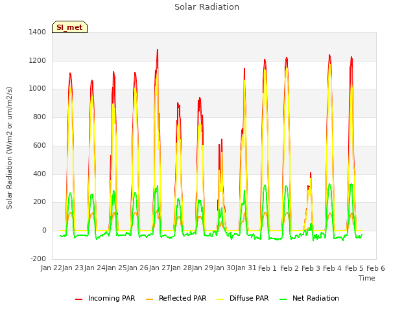The width and height of the screenshot is (415, 311).
Task: Click the Jan 31 x-axis date label
Action: pyautogui.click(x=246, y=268)
